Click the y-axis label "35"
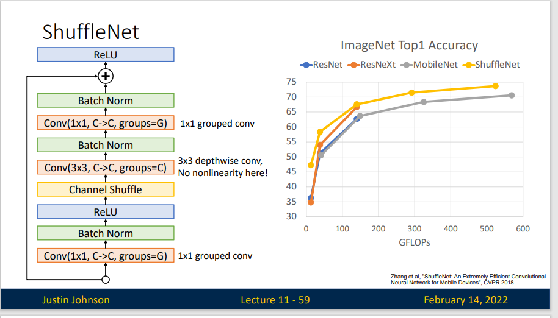 (291, 202)
